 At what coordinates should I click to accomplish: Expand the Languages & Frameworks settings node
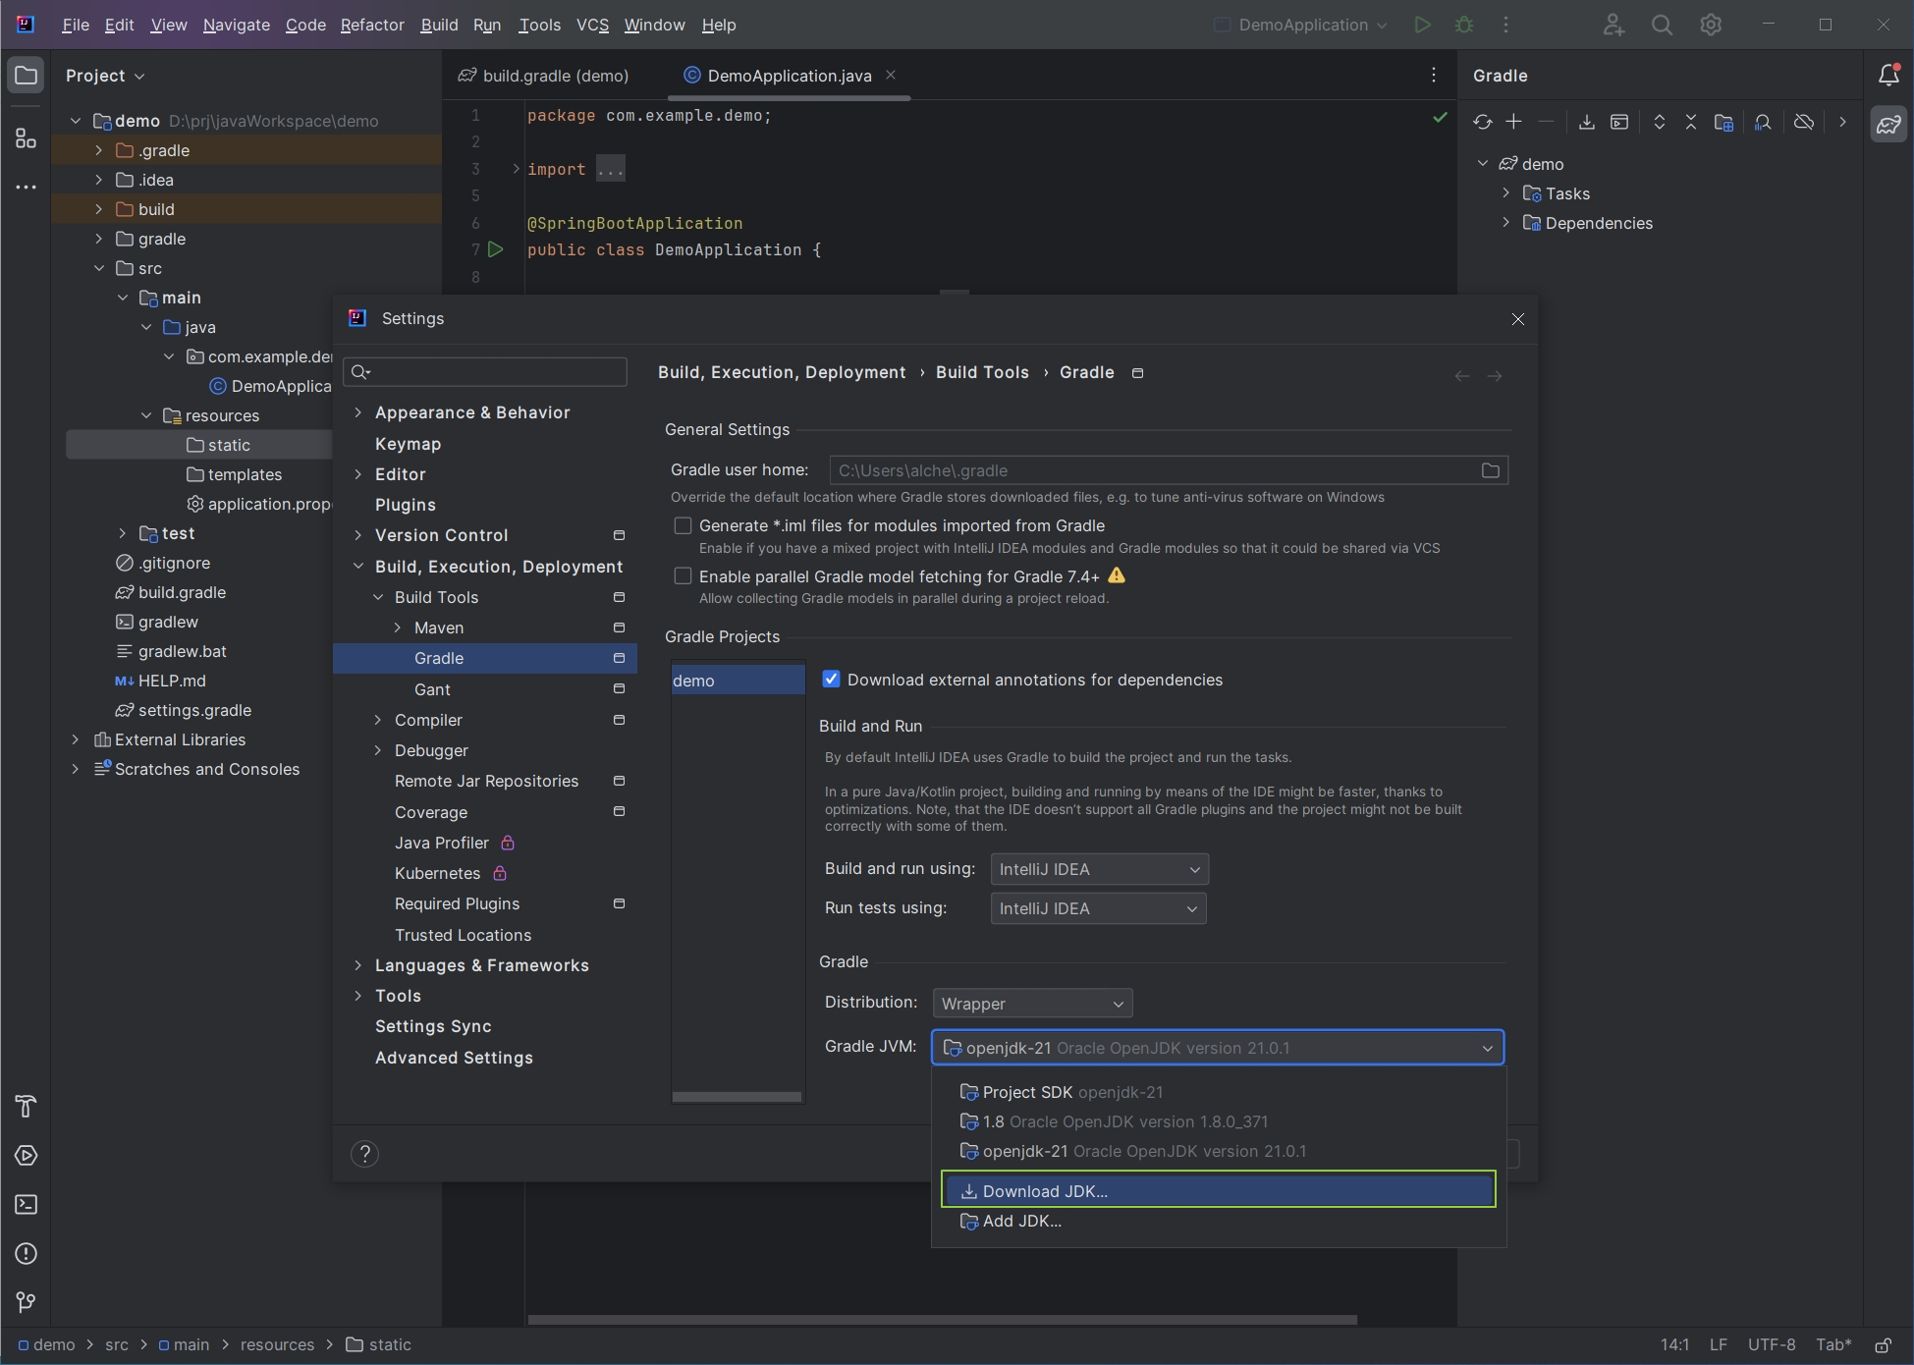coord(358,965)
